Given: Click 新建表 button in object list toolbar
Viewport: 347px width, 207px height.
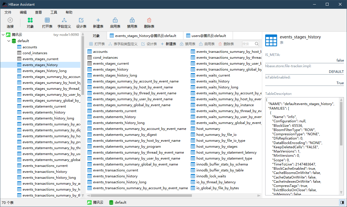Looking at the screenshot, I should pyautogui.click(x=168, y=44).
